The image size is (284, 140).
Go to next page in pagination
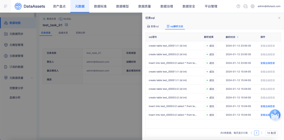261,133
